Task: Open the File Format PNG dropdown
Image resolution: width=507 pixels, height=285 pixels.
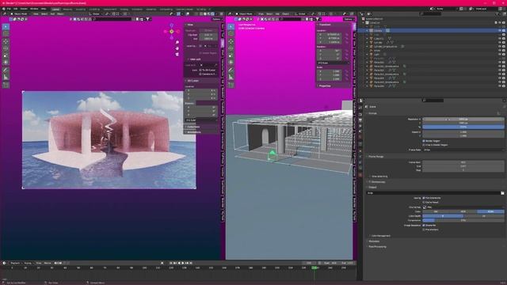Action: [x=463, y=207]
